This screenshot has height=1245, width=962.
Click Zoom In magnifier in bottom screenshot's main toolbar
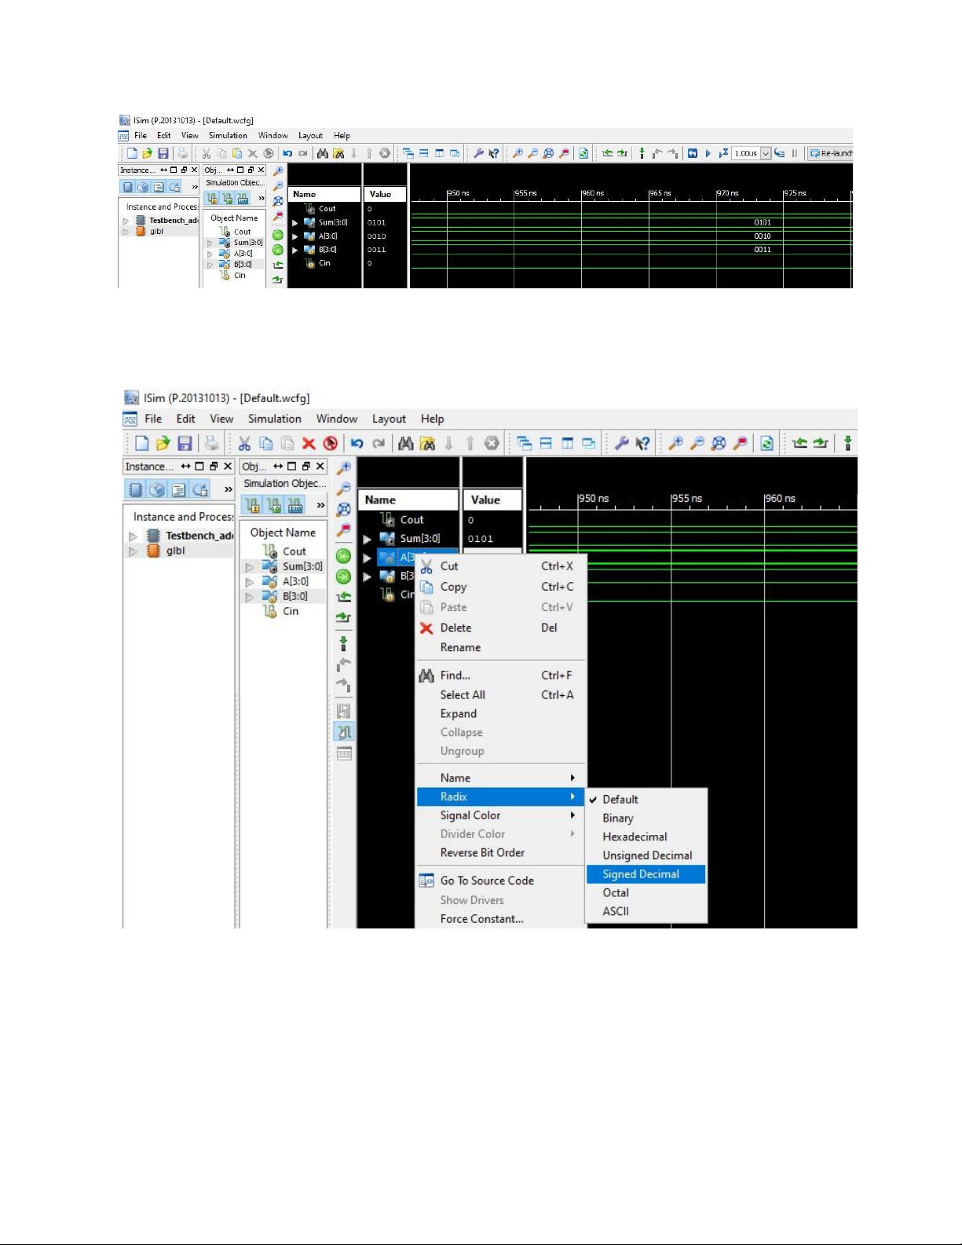675,444
